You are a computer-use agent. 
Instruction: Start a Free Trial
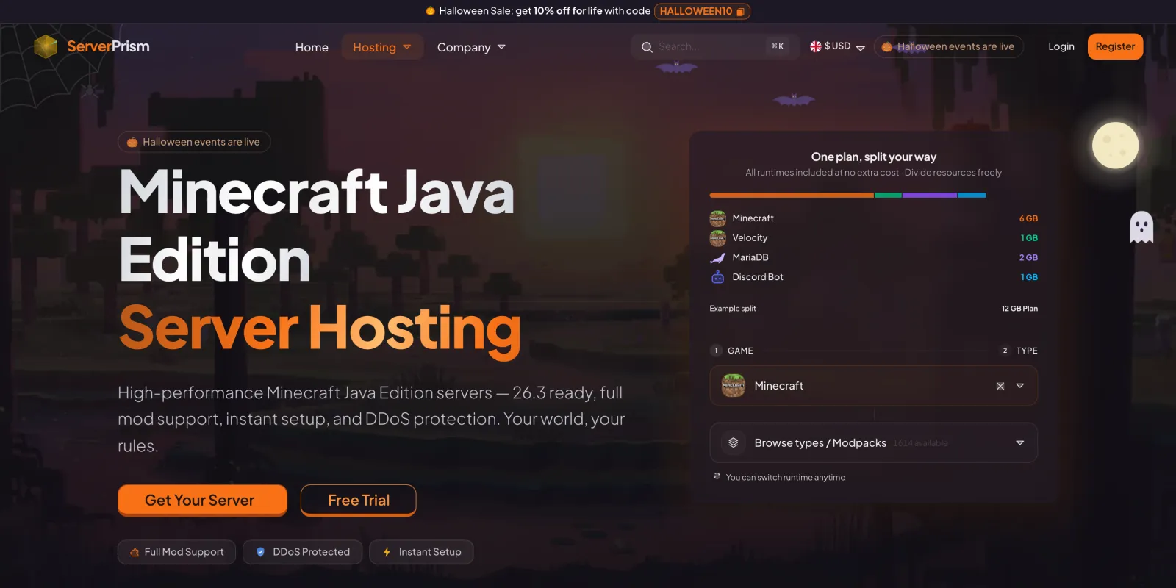tap(359, 501)
